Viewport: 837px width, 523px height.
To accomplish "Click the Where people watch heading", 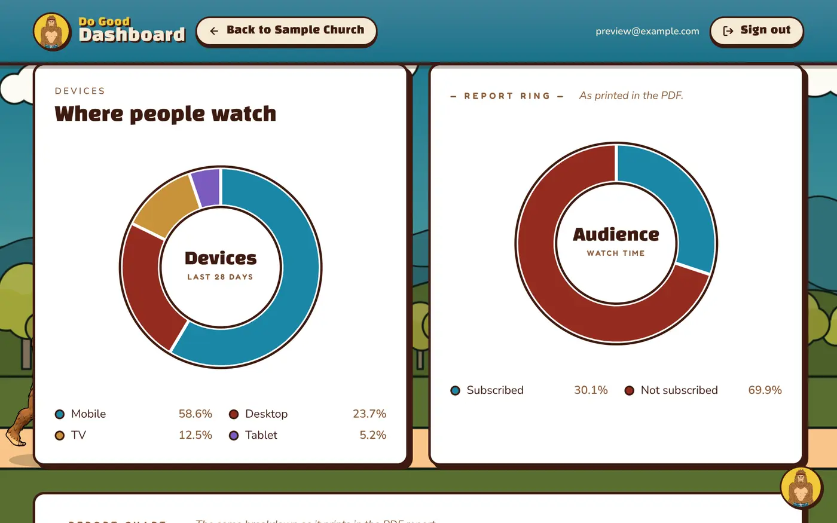I will click(166, 114).
